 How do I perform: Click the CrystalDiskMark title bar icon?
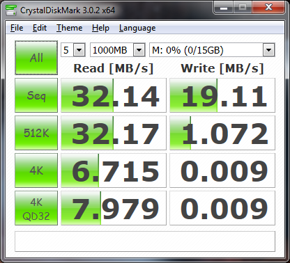pos(11,10)
